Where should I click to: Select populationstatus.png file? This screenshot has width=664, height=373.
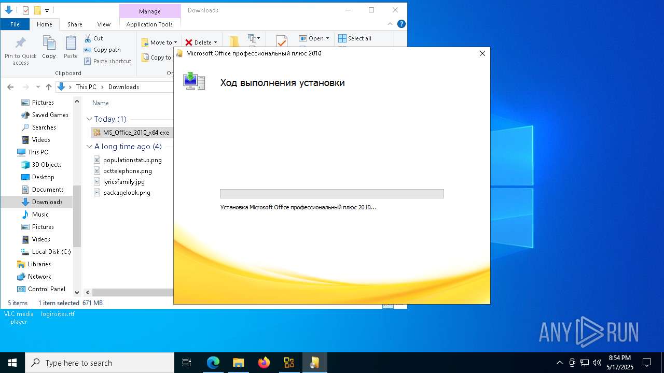pos(128,160)
